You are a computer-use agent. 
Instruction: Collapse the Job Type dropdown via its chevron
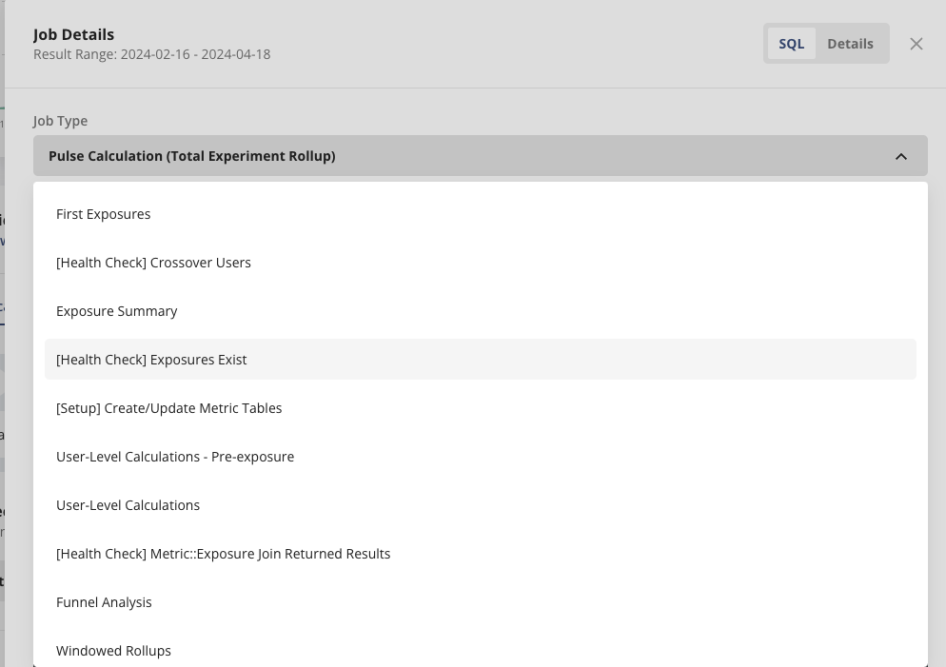click(x=901, y=155)
